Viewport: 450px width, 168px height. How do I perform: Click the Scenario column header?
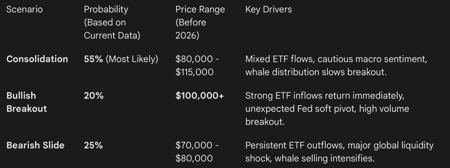[25, 9]
